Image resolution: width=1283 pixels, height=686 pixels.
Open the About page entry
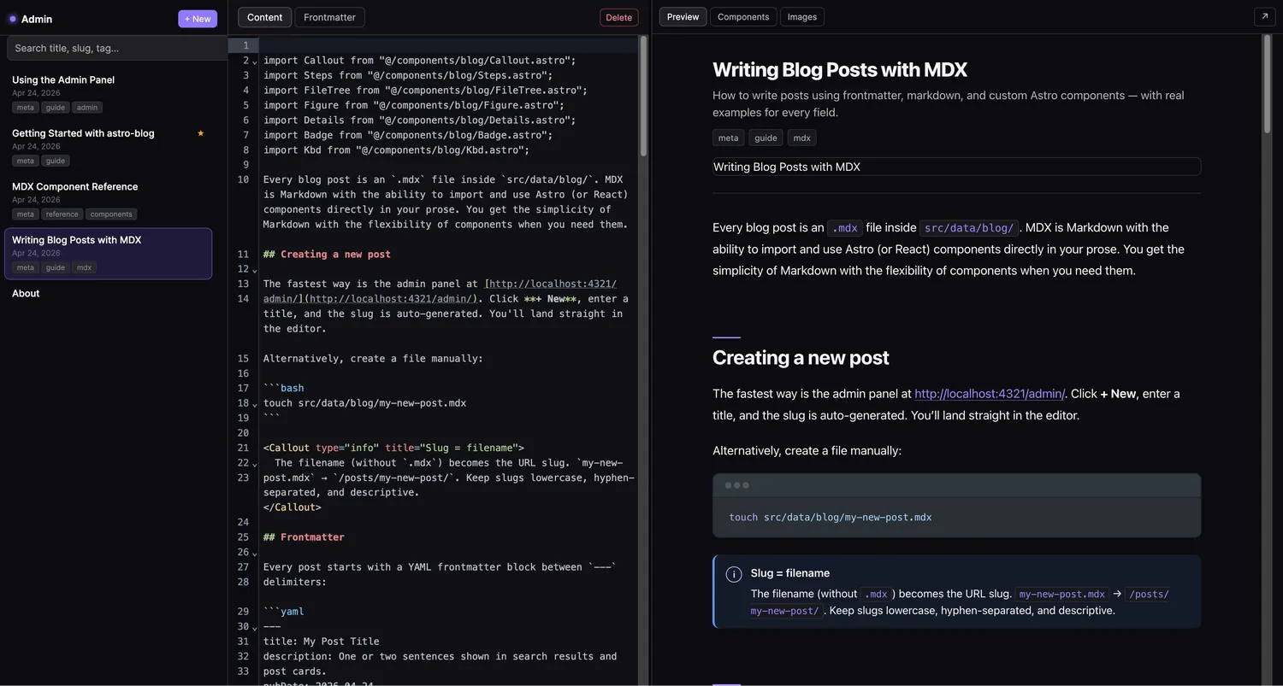(26, 293)
